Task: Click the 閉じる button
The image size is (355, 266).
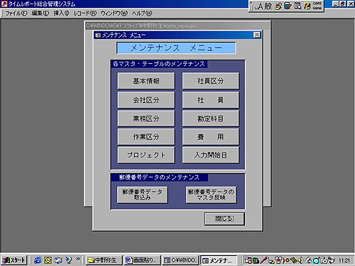Action: tap(224, 218)
